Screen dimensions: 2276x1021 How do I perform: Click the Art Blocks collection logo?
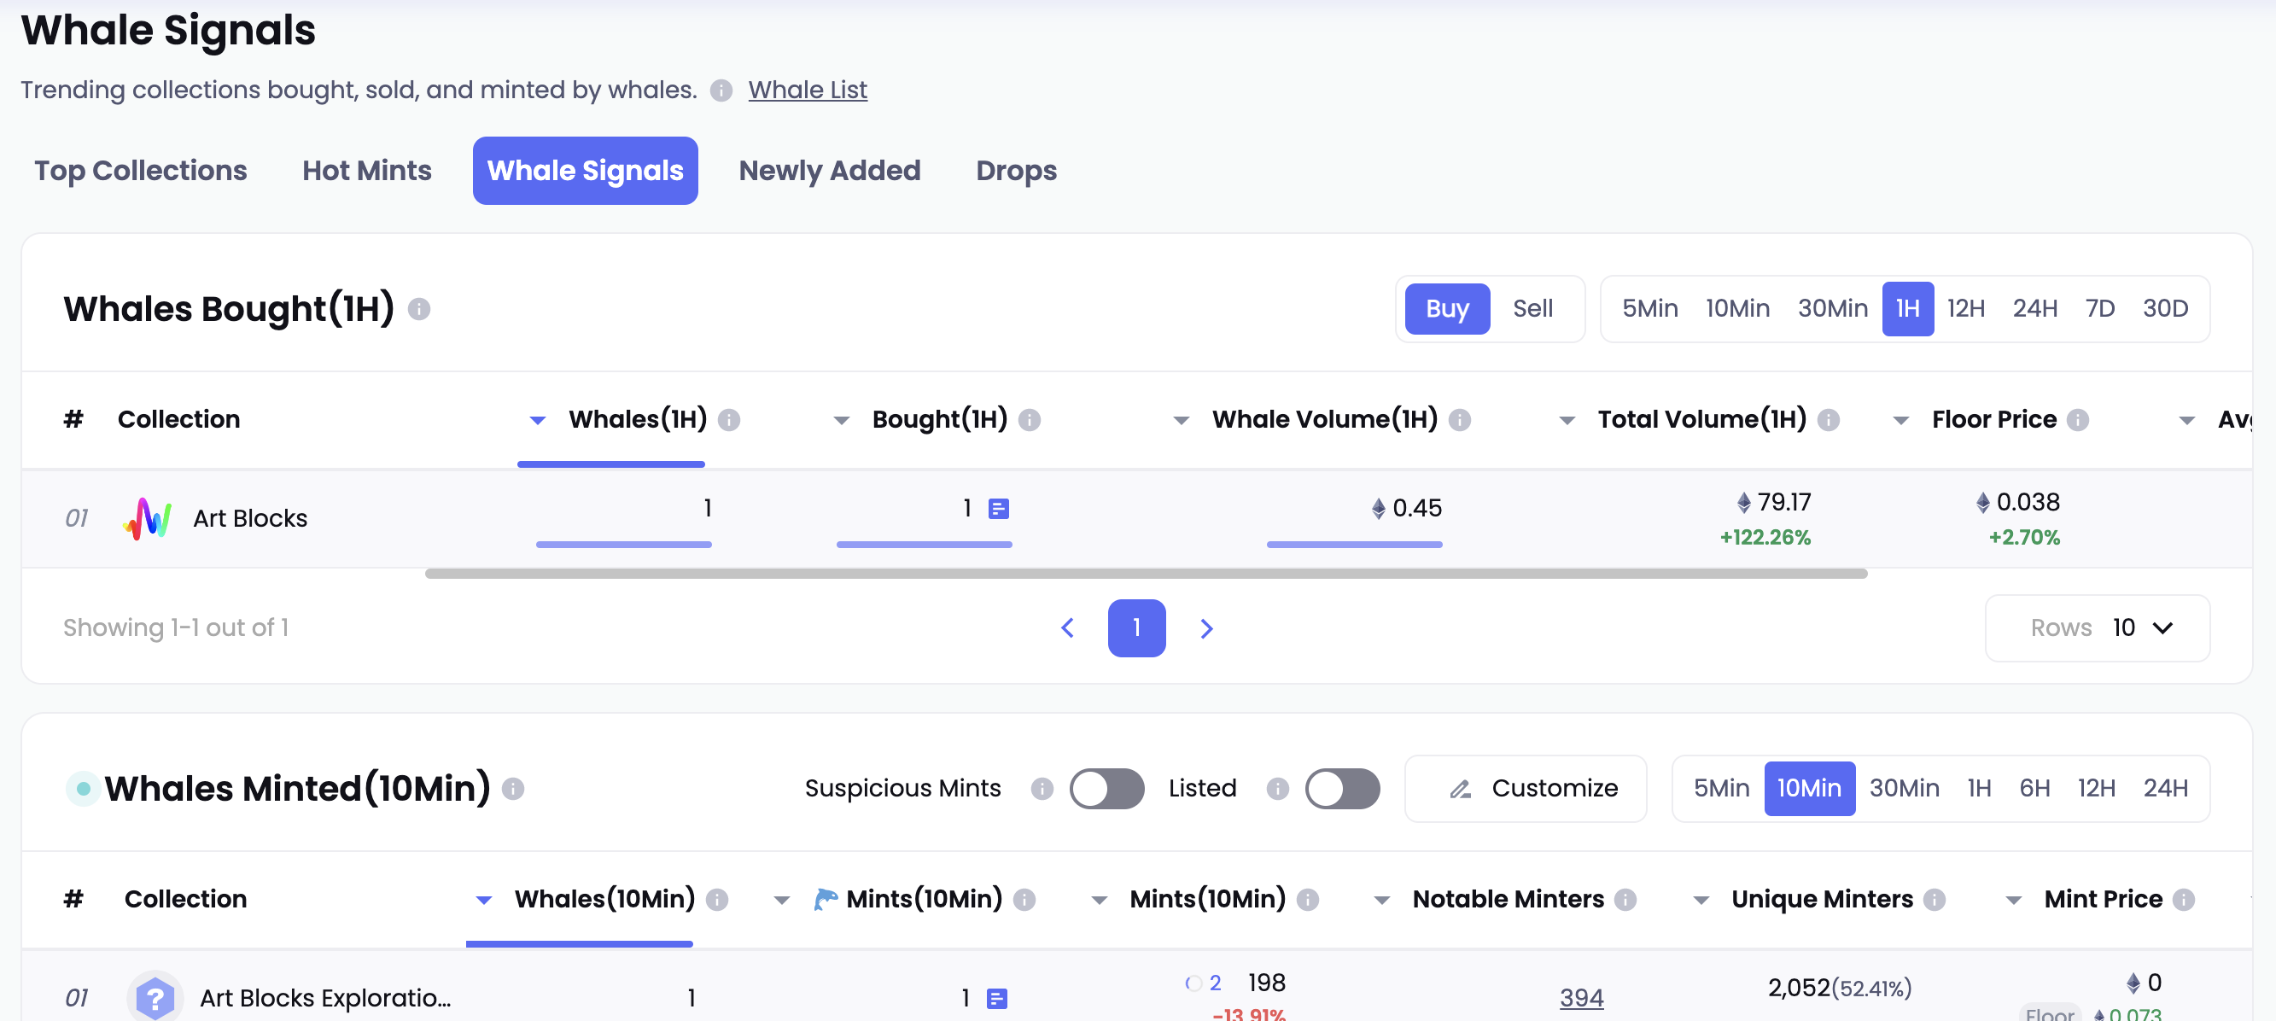(148, 517)
